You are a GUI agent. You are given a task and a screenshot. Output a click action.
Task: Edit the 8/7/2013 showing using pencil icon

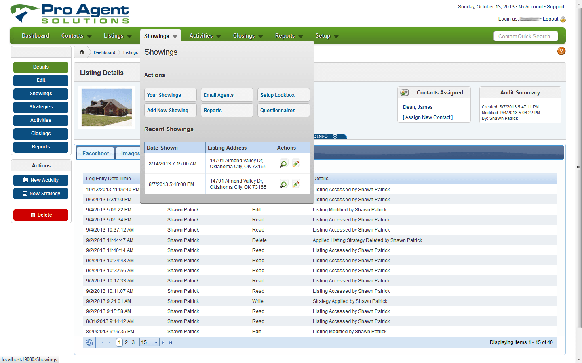[x=296, y=184]
